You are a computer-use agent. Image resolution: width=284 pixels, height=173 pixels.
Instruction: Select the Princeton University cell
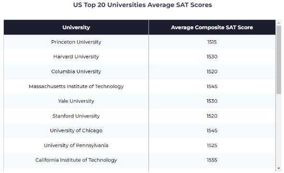pos(76,42)
